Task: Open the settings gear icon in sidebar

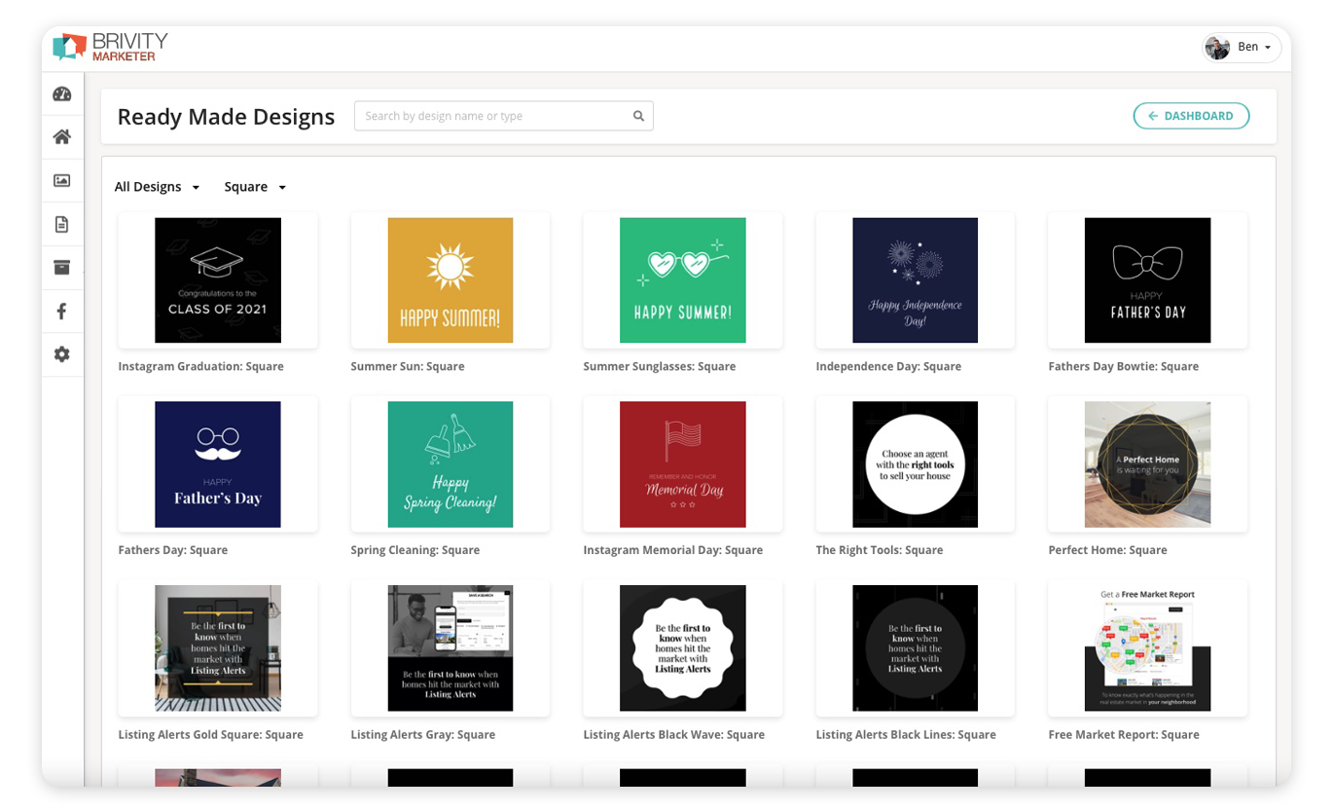Action: pos(62,354)
